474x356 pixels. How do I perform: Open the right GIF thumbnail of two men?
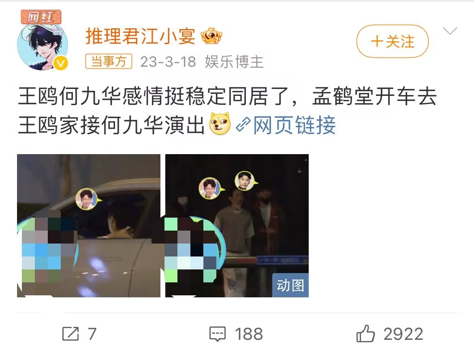pos(237,226)
